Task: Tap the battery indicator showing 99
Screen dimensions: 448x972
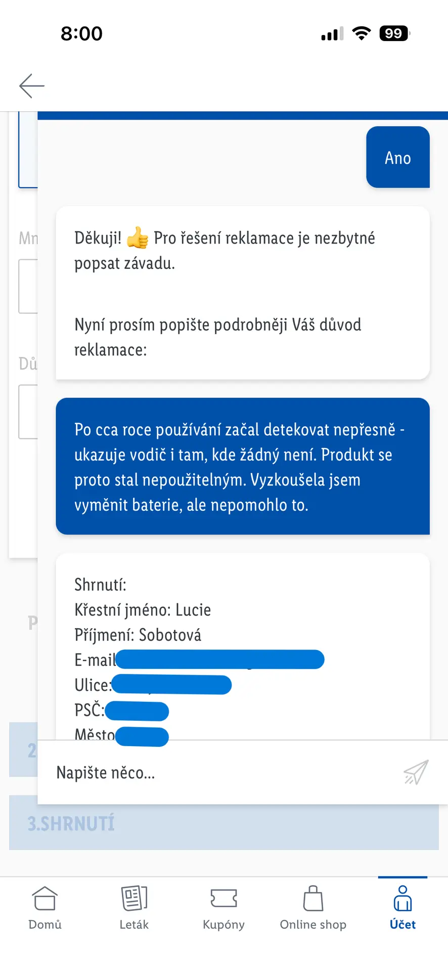Action: click(394, 33)
